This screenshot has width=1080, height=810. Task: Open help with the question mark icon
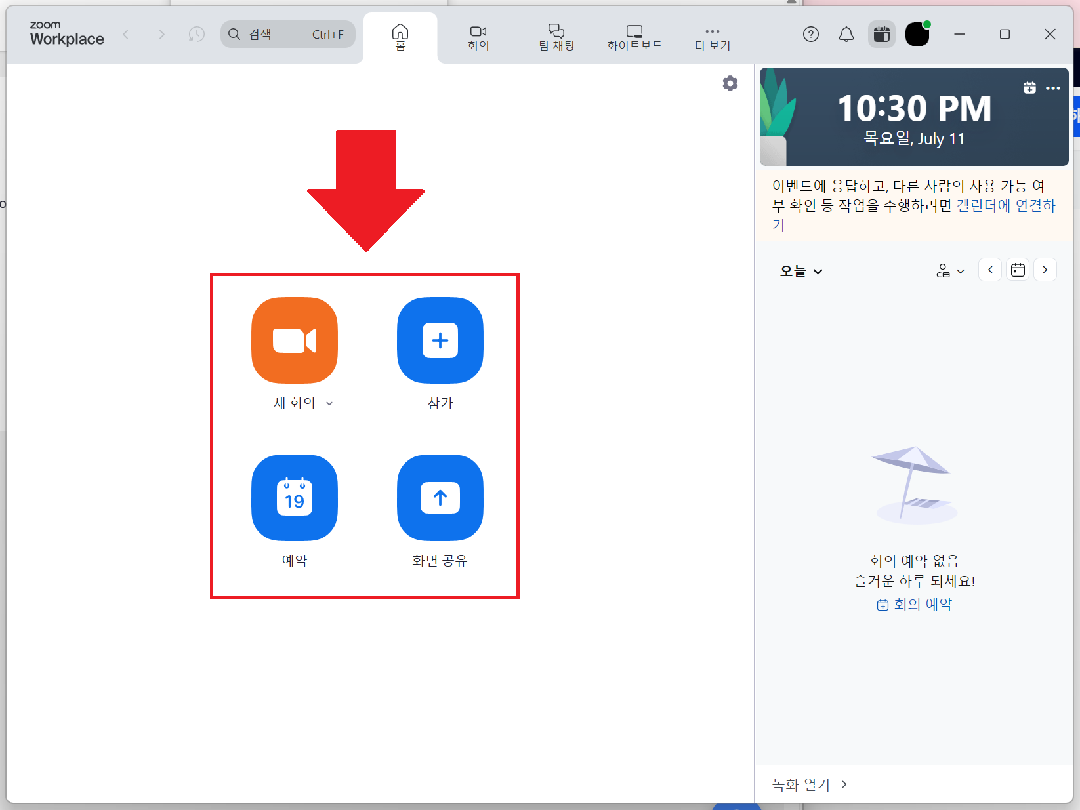click(811, 34)
